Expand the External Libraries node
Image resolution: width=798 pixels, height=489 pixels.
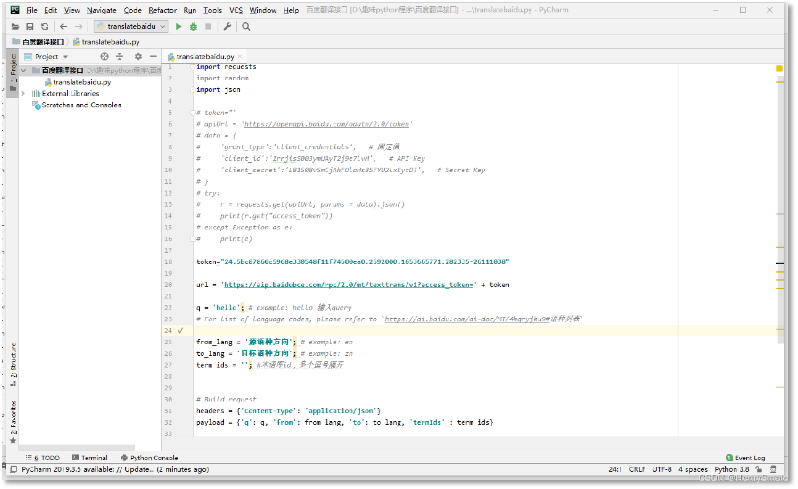23,94
